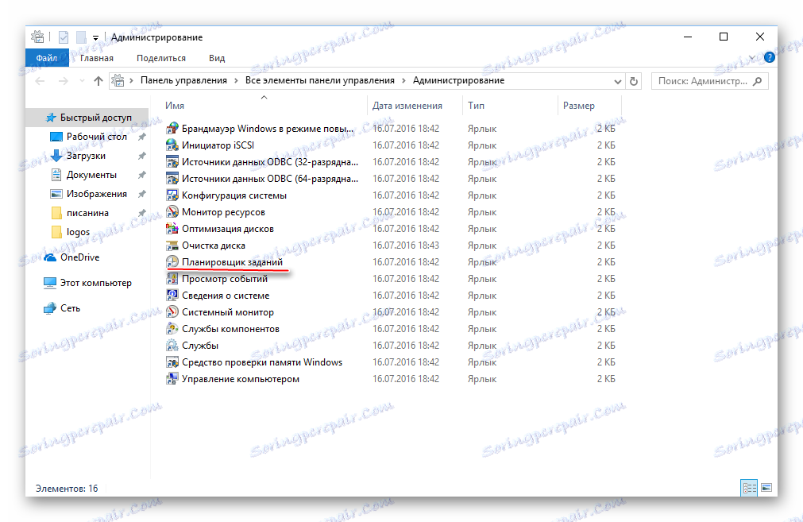Image resolution: width=803 pixels, height=522 pixels.
Task: Click the Ярлык type of Службы row
Action: pos(482,346)
